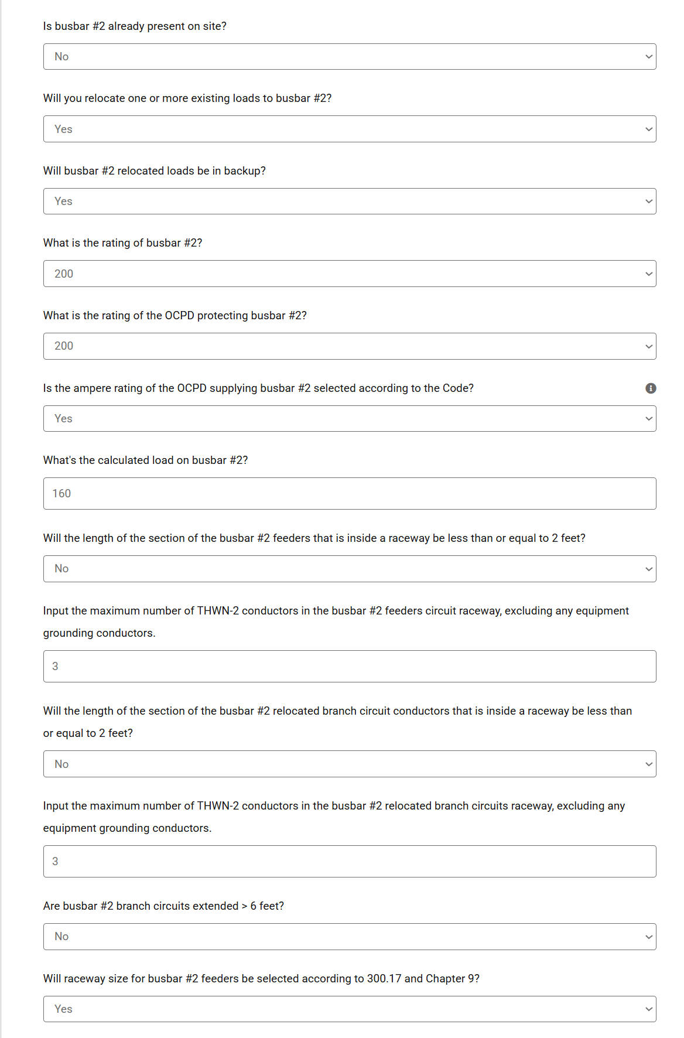Expand the OCPD selected according to Code dropdown
The image size is (684, 1038).
coord(350,419)
